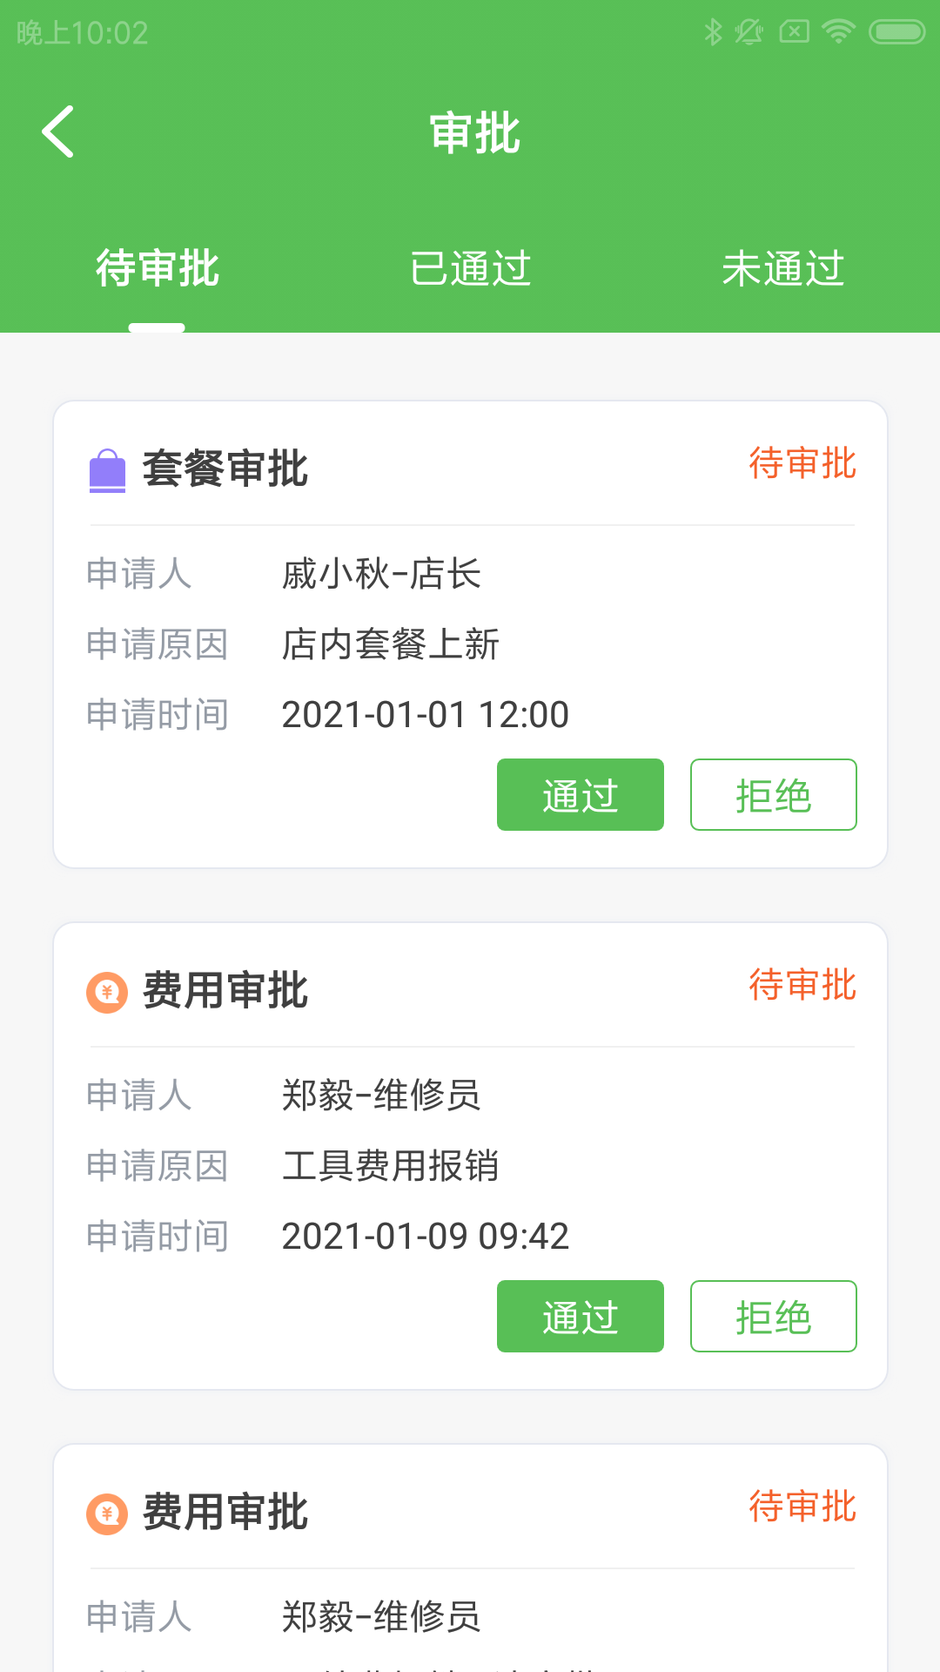Tap the battery status icon
940x1672 pixels.
(x=896, y=32)
